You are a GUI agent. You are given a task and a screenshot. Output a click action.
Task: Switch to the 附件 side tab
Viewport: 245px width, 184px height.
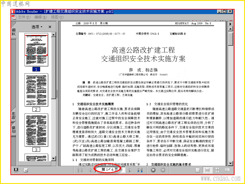click(x=14, y=115)
